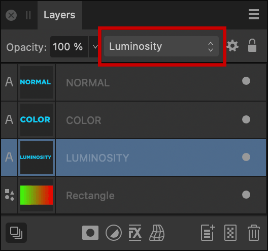
Task: Click the COLOR layer thumbnail
Action: coord(37,120)
